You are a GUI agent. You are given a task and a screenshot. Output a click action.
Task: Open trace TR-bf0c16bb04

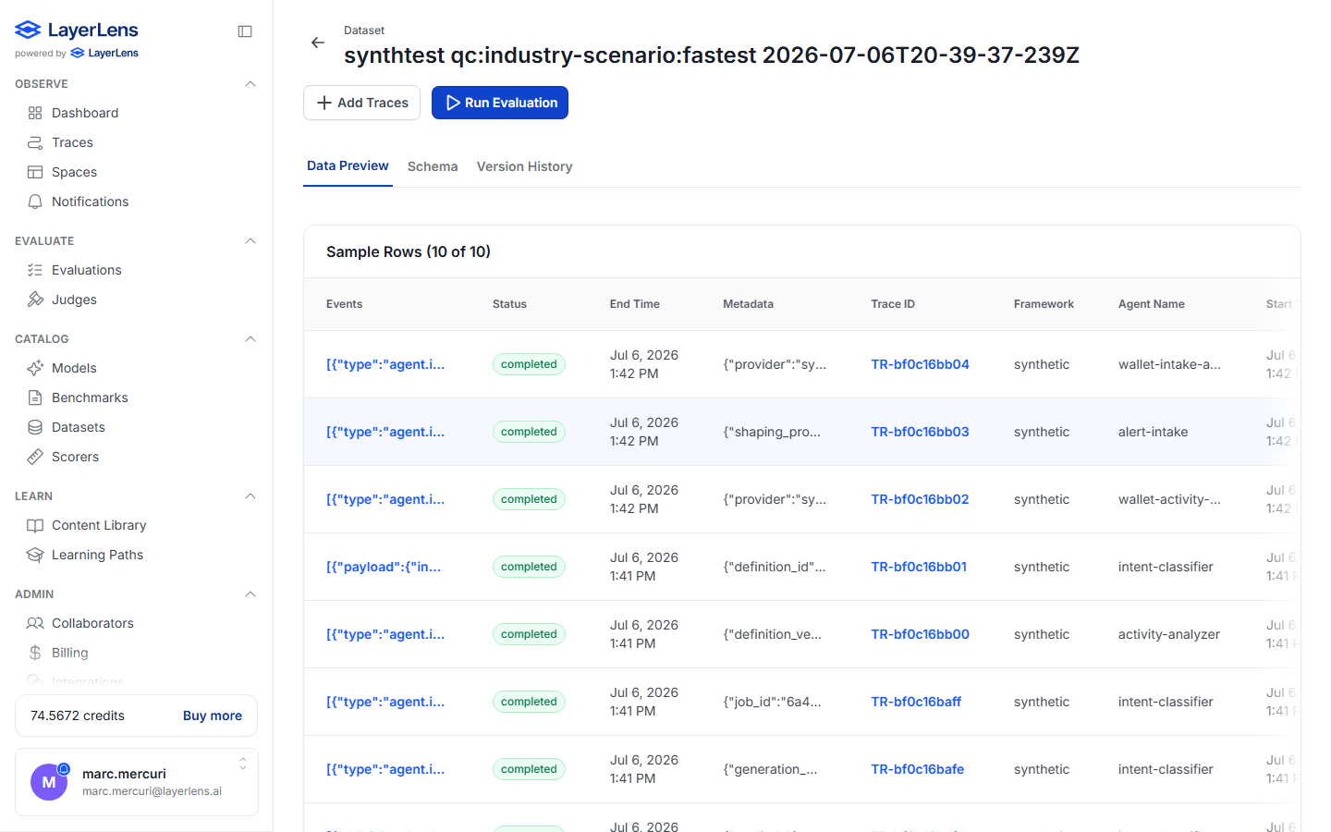(920, 364)
